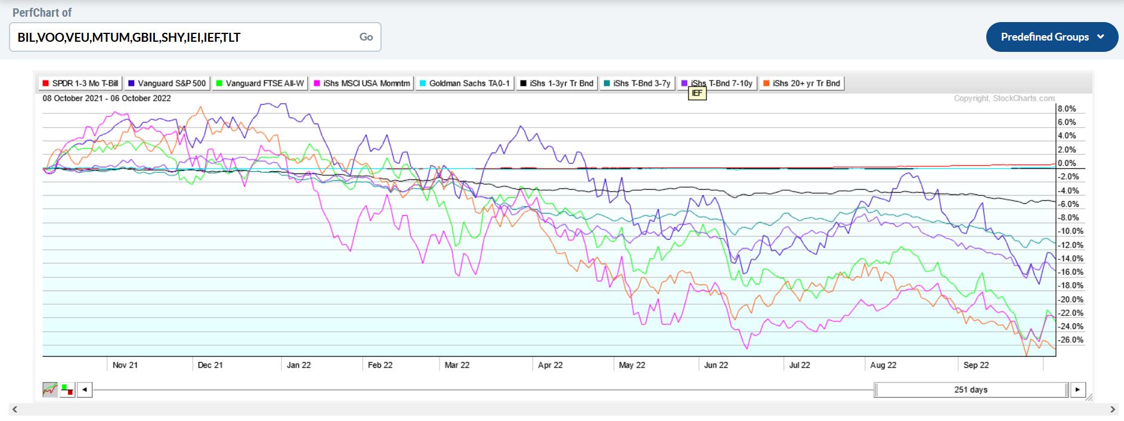The height and width of the screenshot is (421, 1124).
Task: Open the Predefined Groups dropdown
Action: coord(1052,37)
